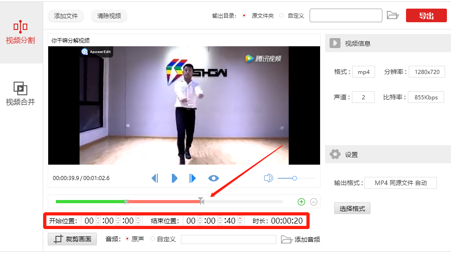
Task: Click the start position minutes field
Action: [109, 221]
